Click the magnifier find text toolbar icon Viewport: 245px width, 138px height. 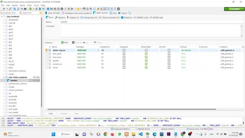91,9
